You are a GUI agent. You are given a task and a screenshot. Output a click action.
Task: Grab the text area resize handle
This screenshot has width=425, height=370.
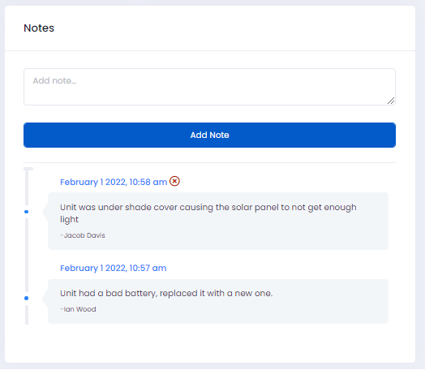click(391, 101)
